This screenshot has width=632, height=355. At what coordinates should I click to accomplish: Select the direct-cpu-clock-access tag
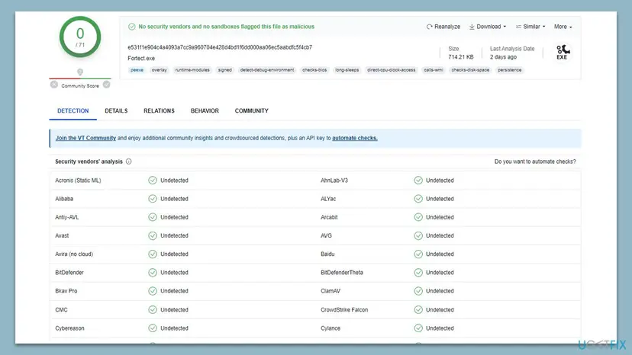point(392,70)
